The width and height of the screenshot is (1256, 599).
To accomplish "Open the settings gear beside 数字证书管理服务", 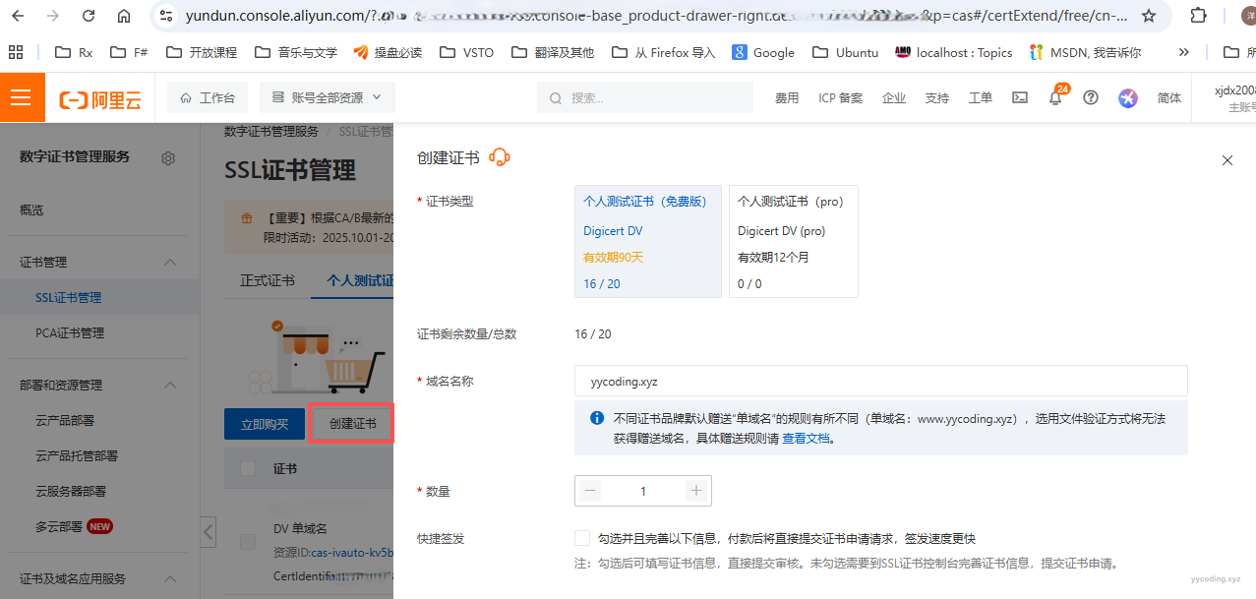I will coord(168,158).
